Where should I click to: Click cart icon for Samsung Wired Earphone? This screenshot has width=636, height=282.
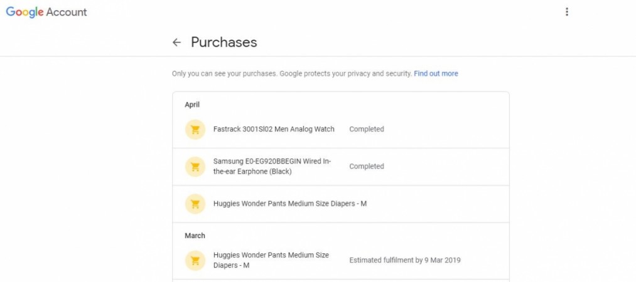195,167
